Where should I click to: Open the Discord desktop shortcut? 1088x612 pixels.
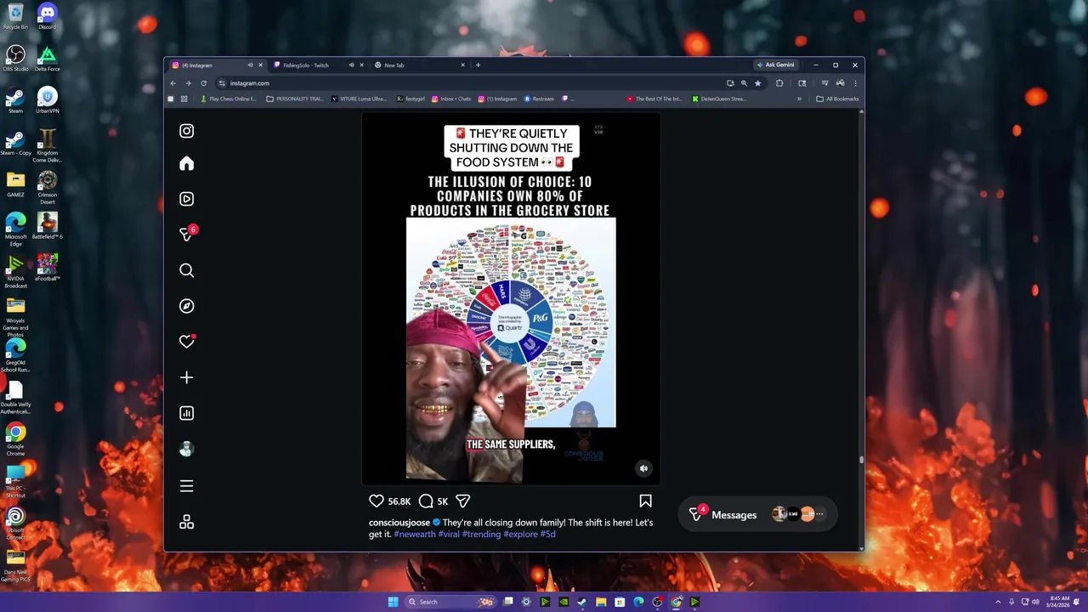[47, 17]
